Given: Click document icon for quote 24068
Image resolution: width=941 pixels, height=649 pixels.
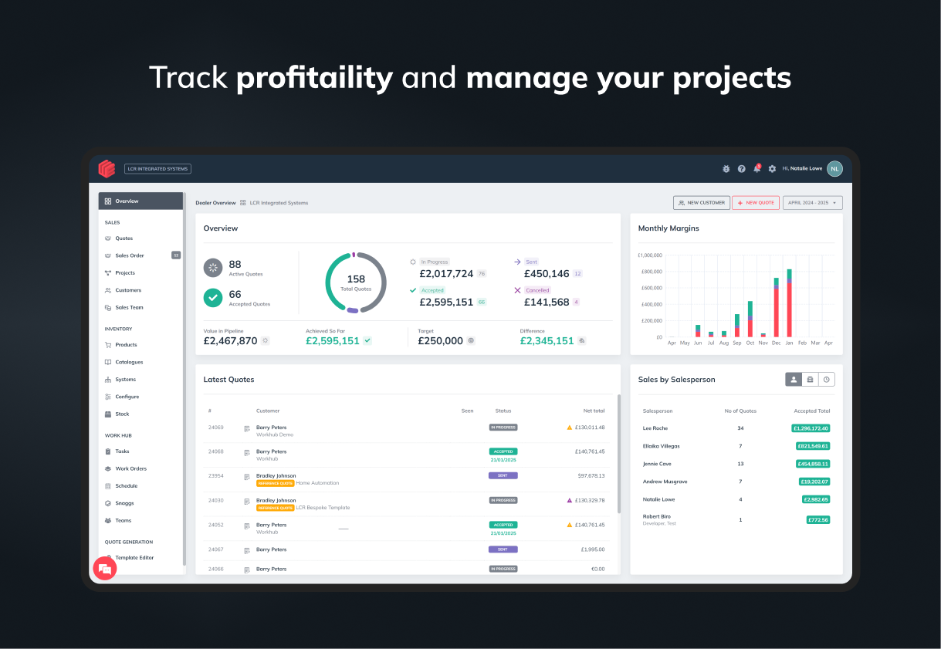Looking at the screenshot, I should 247,453.
